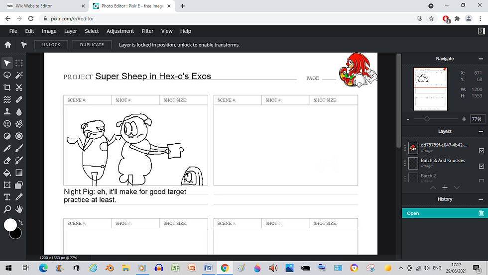Show hidden icons chevron in system tray
The width and height of the screenshot is (488, 275).
400,268
